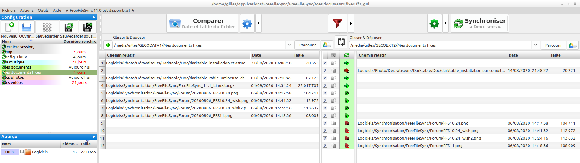Click the Synchroniser button
Screen dimensions: 580x163
pyautogui.click(x=479, y=23)
